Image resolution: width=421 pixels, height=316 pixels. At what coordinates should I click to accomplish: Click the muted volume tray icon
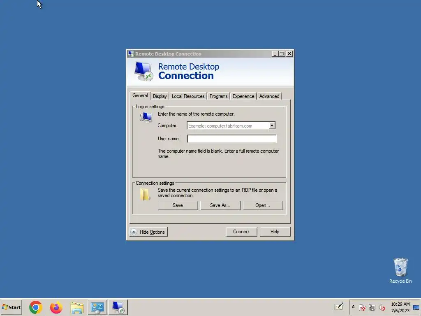[x=382, y=307]
